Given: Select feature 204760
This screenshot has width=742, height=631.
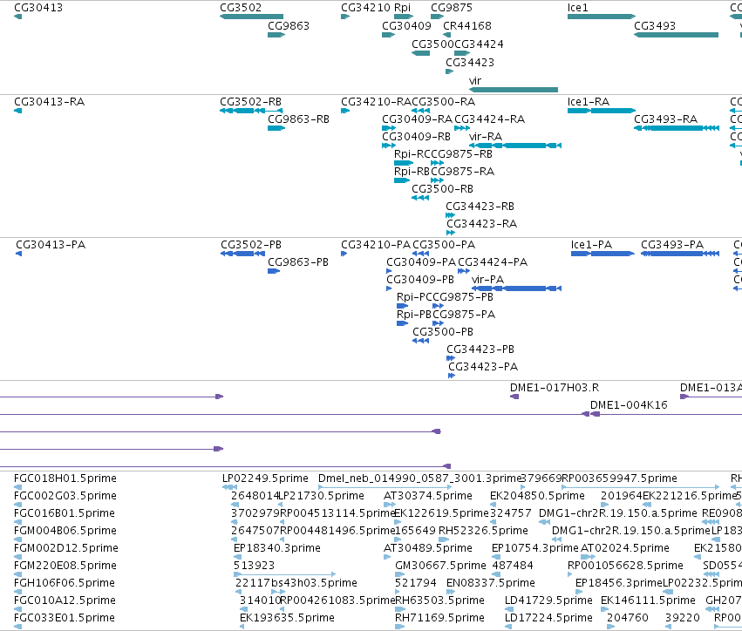Looking at the screenshot, I should pyautogui.click(x=609, y=627).
